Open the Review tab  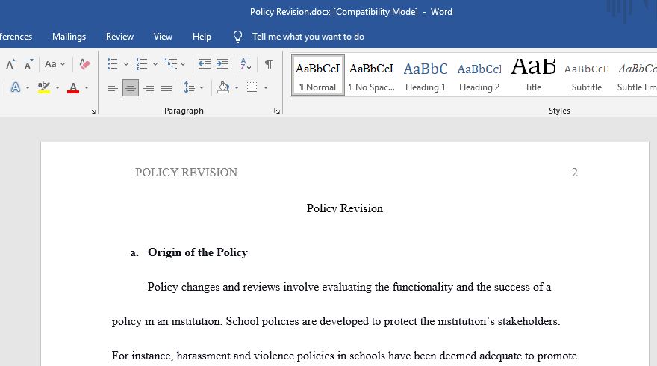click(x=120, y=37)
